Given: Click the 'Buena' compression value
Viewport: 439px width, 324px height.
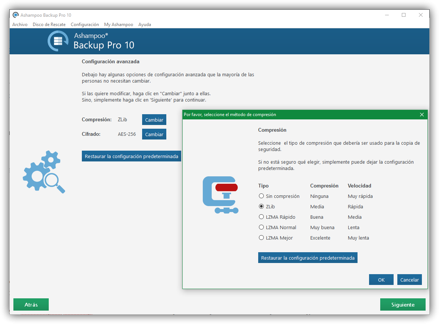Looking at the screenshot, I should (x=316, y=217).
